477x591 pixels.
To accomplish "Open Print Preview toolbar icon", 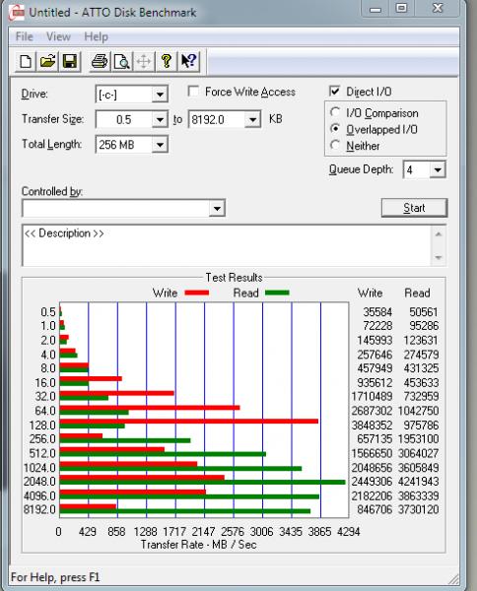I will [x=121, y=61].
